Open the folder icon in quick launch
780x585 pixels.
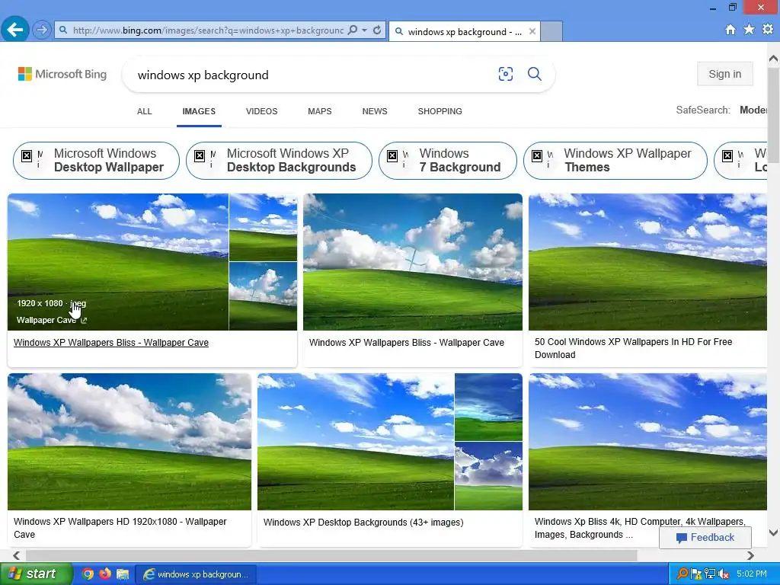click(123, 574)
